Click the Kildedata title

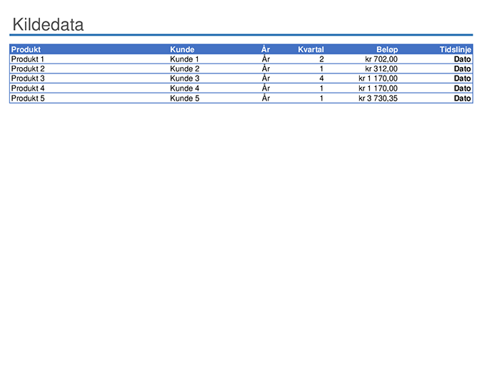coord(48,24)
